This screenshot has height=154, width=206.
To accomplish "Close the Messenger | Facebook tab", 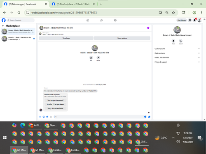I will pyautogui.click(x=46, y=4).
